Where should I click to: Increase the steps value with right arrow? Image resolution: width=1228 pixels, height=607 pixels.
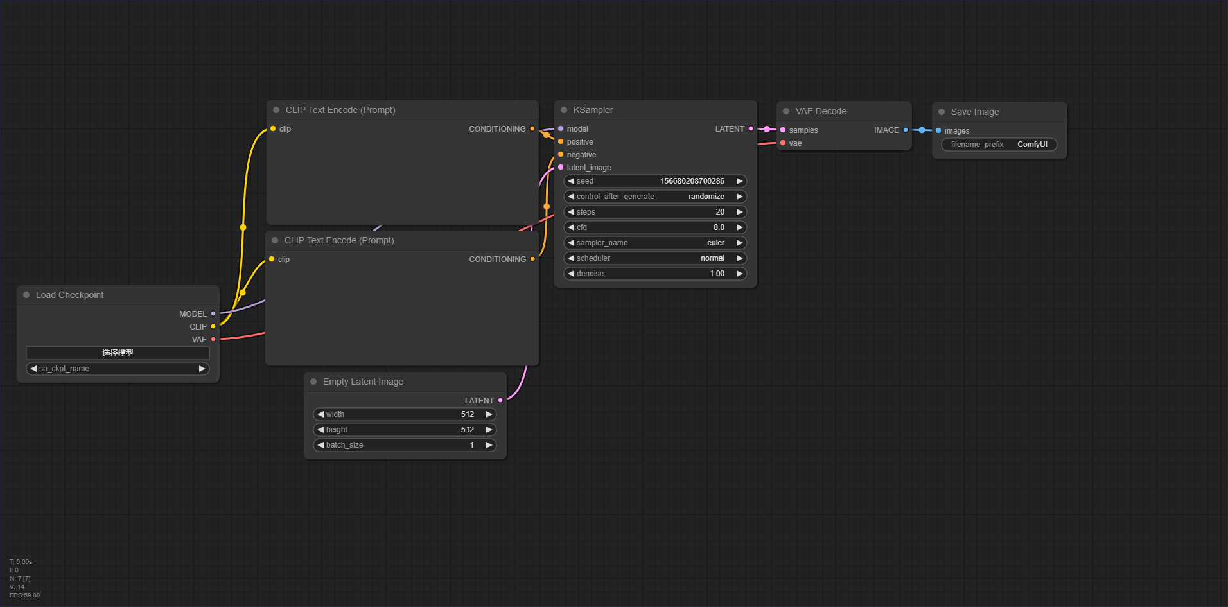(x=739, y=212)
